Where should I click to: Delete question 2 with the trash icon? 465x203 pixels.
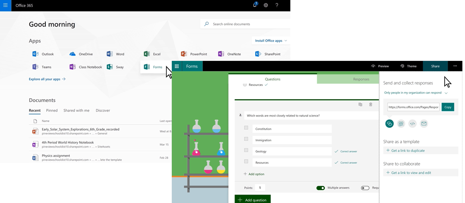(371, 104)
